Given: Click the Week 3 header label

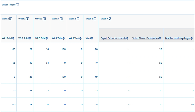Looking at the screenshot, I should (39, 19).
